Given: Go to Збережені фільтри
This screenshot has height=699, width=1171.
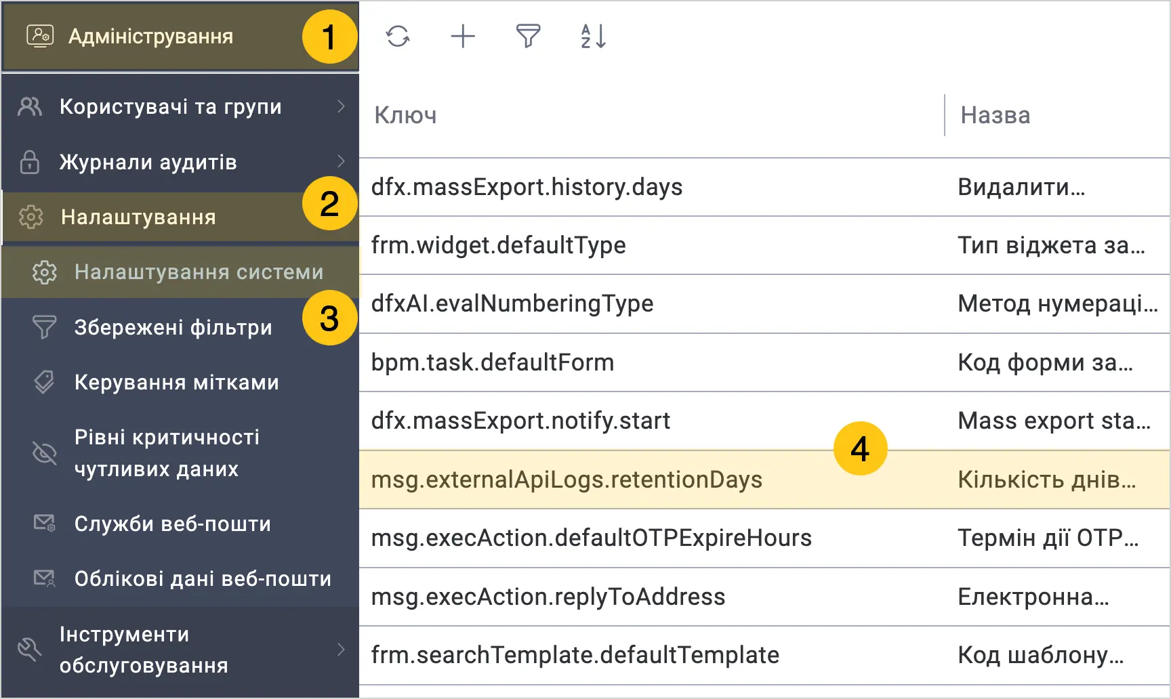Looking at the screenshot, I should point(181,327).
